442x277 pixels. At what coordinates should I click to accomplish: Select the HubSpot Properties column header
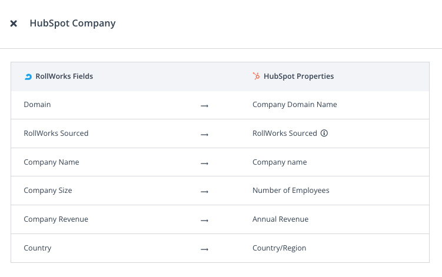pyautogui.click(x=298, y=76)
